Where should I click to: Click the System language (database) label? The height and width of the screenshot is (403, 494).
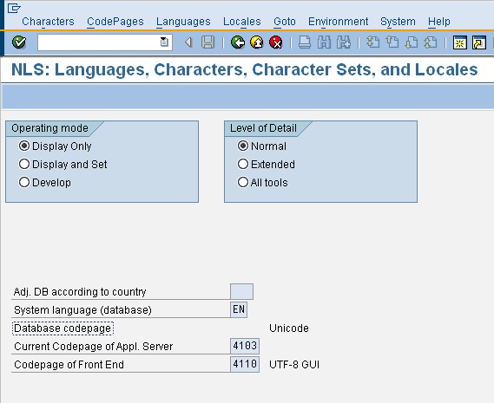82,310
